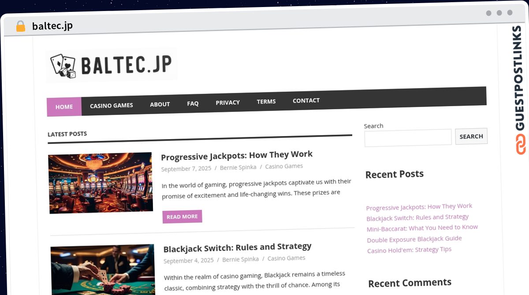Click the September 7, 2025 post date
The width and height of the screenshot is (529, 295).
[186, 169]
